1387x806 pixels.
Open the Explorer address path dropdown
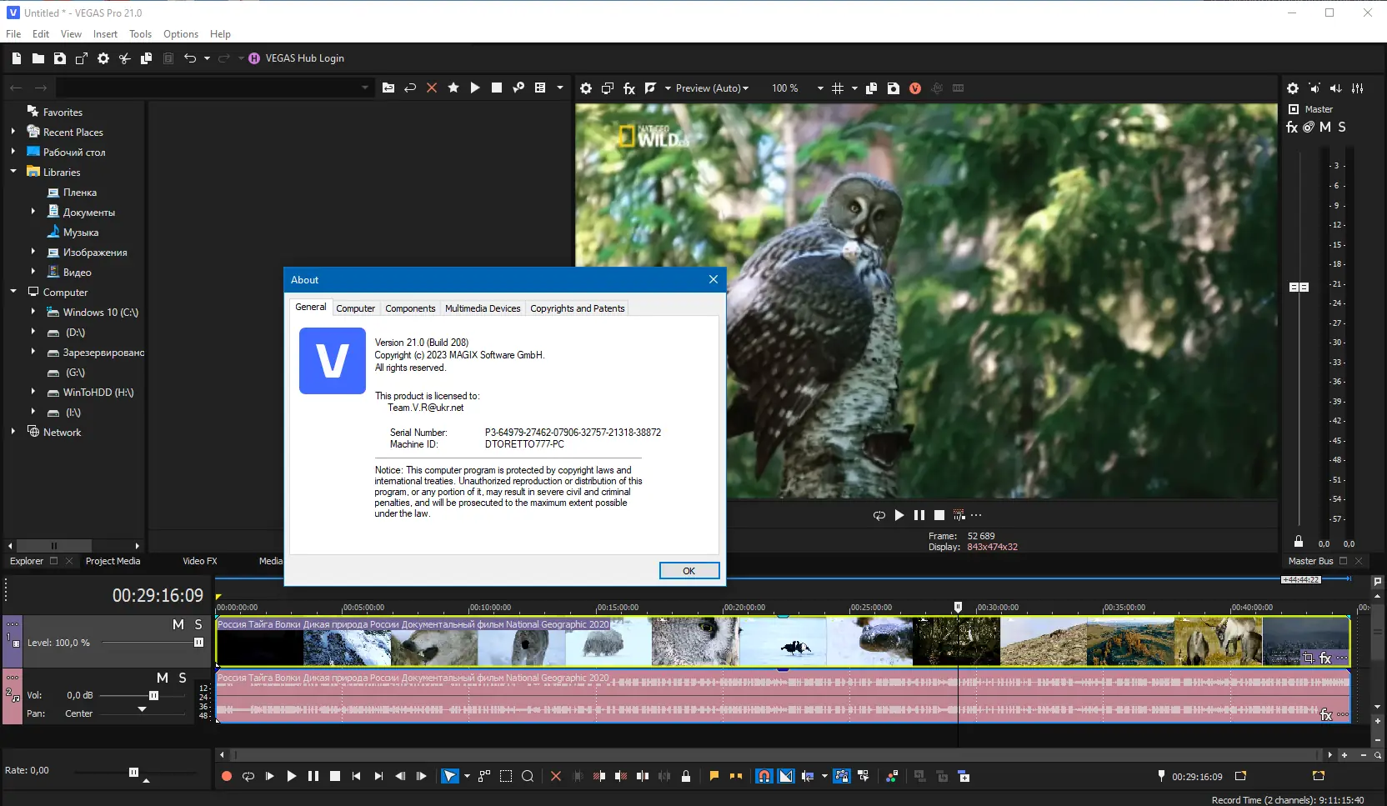point(365,88)
